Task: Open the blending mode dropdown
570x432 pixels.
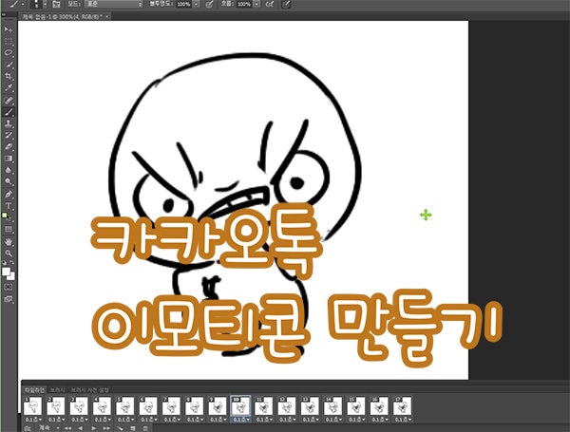Action: (x=114, y=5)
